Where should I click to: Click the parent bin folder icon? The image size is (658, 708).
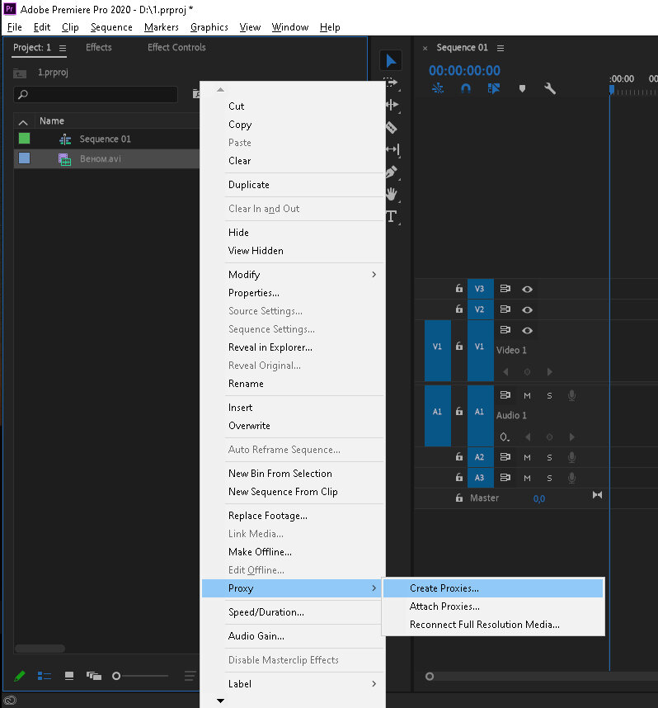pos(20,73)
